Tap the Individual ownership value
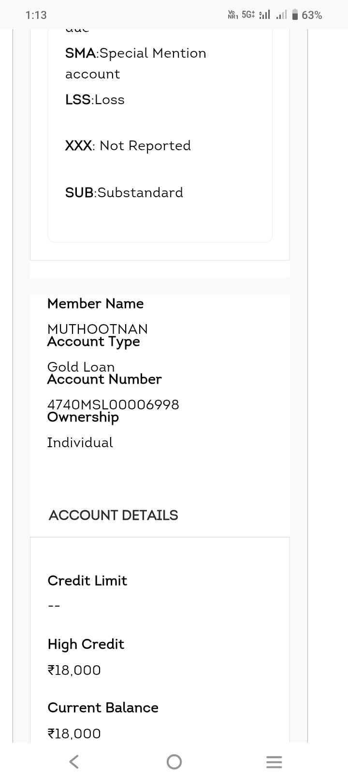Image resolution: width=348 pixels, height=781 pixels. (80, 442)
